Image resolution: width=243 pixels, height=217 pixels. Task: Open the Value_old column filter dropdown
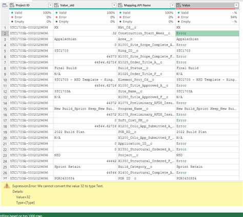pyautogui.click(x=114, y=5)
